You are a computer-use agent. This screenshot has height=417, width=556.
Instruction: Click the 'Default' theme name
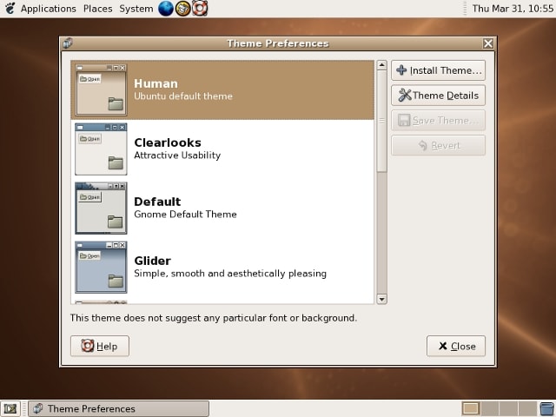tap(157, 202)
